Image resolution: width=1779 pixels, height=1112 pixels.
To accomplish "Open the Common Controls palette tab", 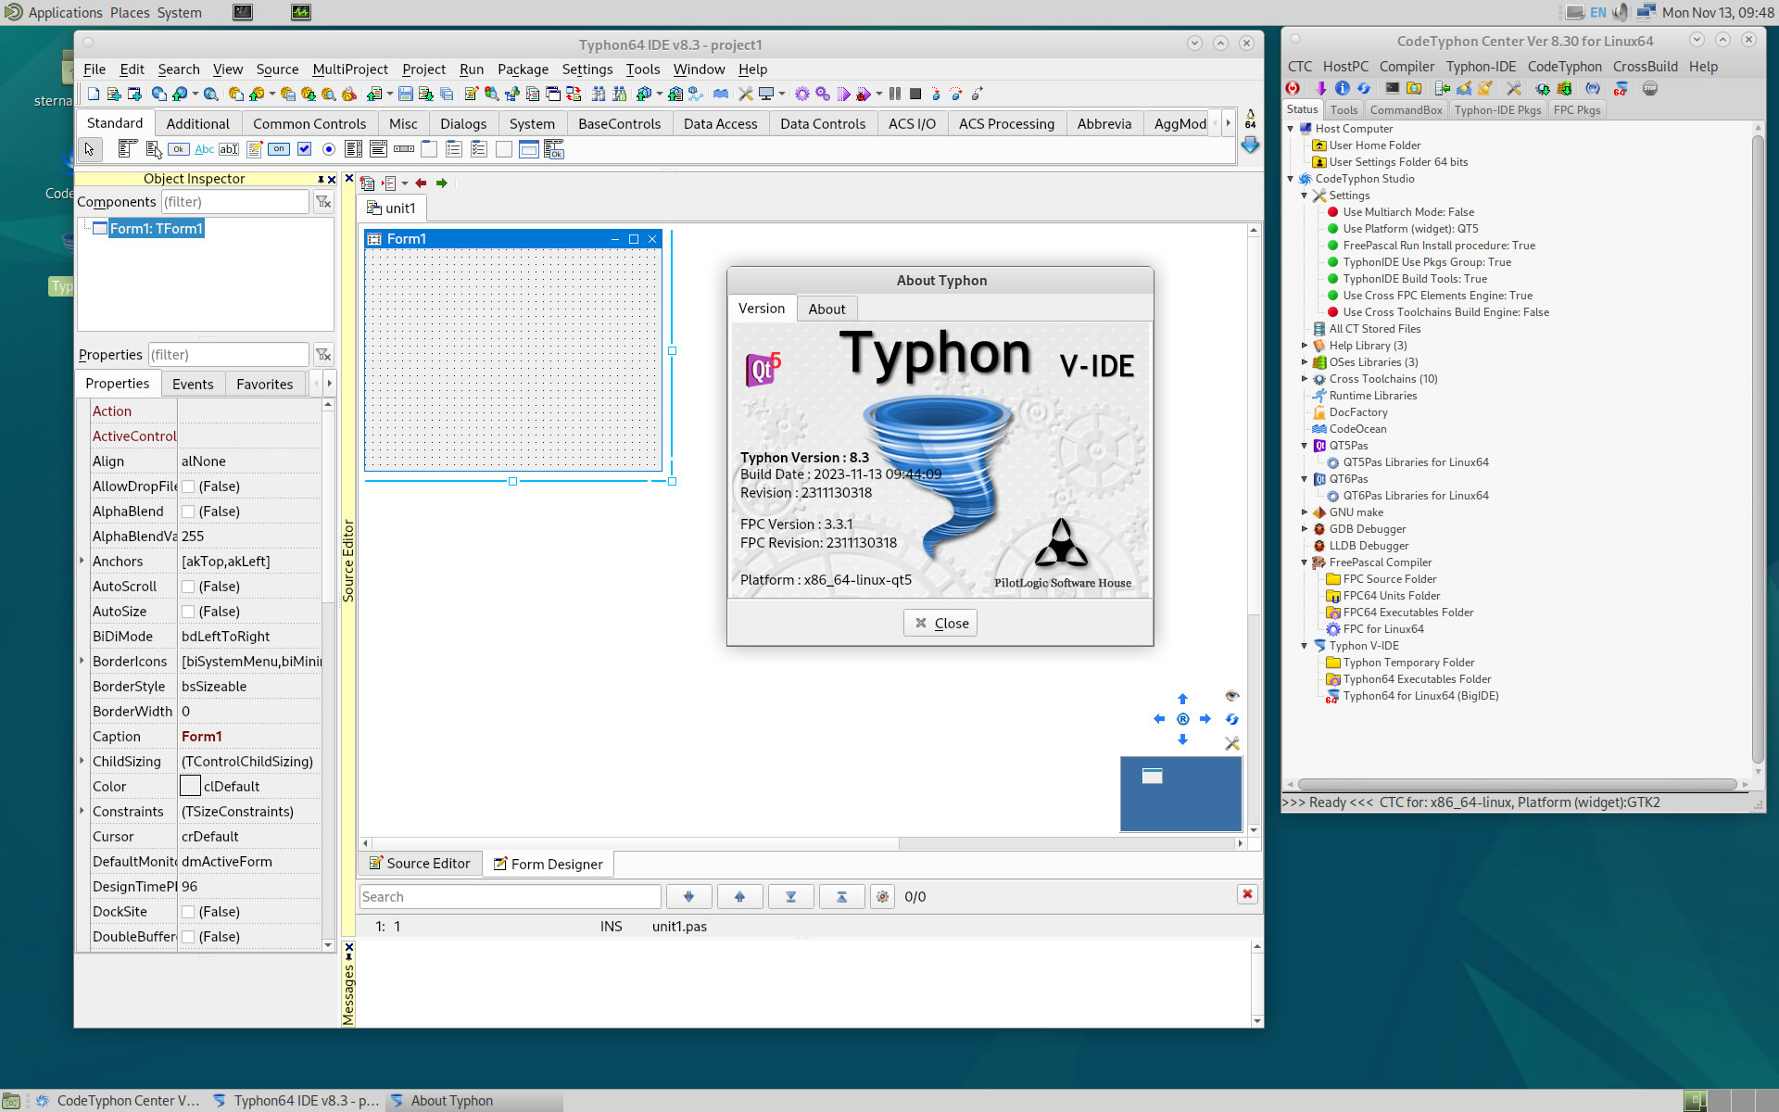I will [x=309, y=124].
